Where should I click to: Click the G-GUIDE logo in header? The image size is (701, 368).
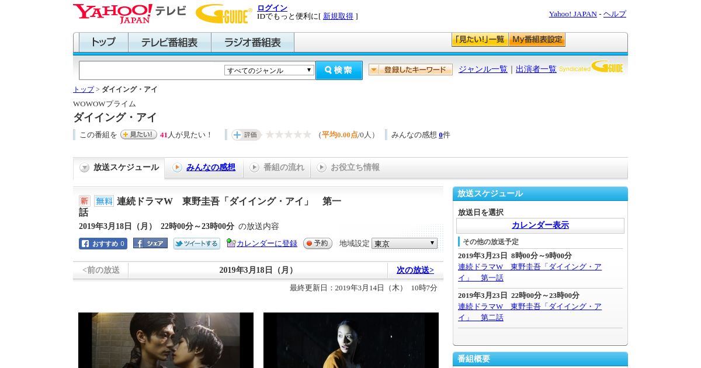tap(224, 13)
